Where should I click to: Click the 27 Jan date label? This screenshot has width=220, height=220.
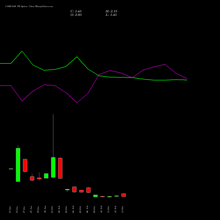pos(24,209)
